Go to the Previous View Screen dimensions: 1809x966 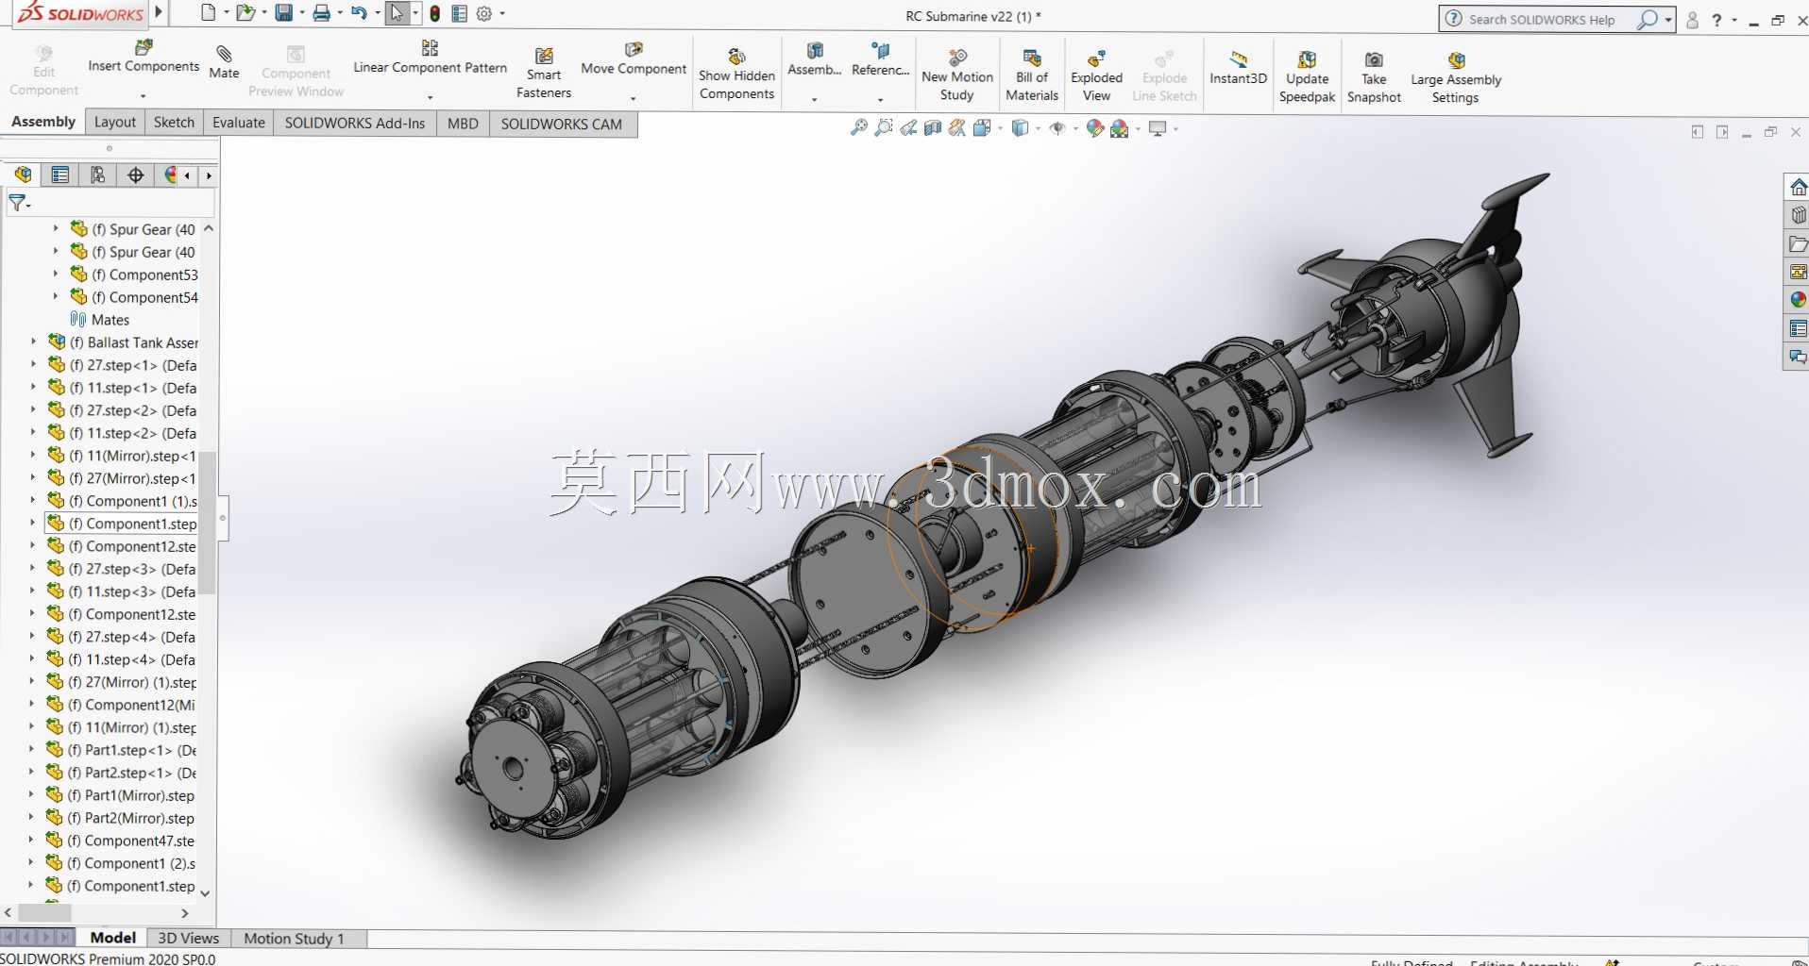tap(908, 127)
